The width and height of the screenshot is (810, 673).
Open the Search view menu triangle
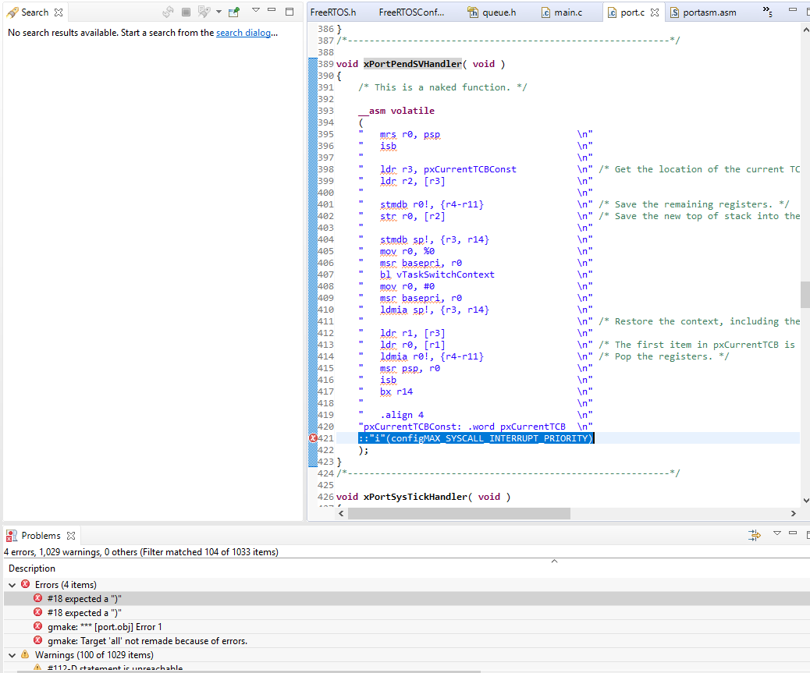(256, 10)
